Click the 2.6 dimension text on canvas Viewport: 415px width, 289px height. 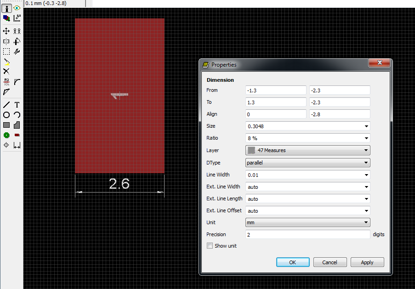pyautogui.click(x=119, y=183)
